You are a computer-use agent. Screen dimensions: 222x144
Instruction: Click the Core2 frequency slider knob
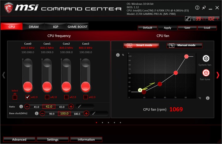[x=66, y=86]
